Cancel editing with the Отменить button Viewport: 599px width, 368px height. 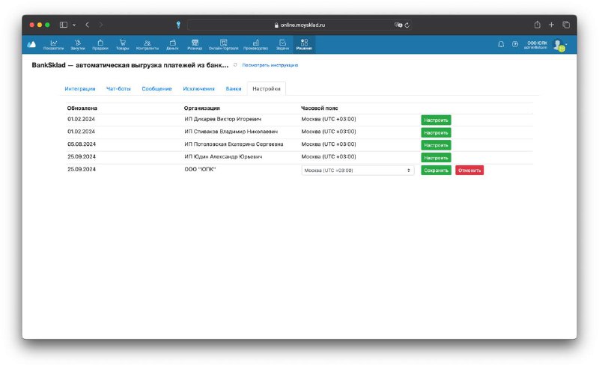point(469,171)
